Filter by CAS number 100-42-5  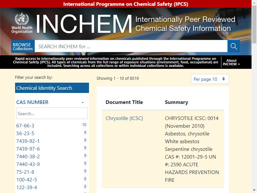pyautogui.click(x=27, y=179)
